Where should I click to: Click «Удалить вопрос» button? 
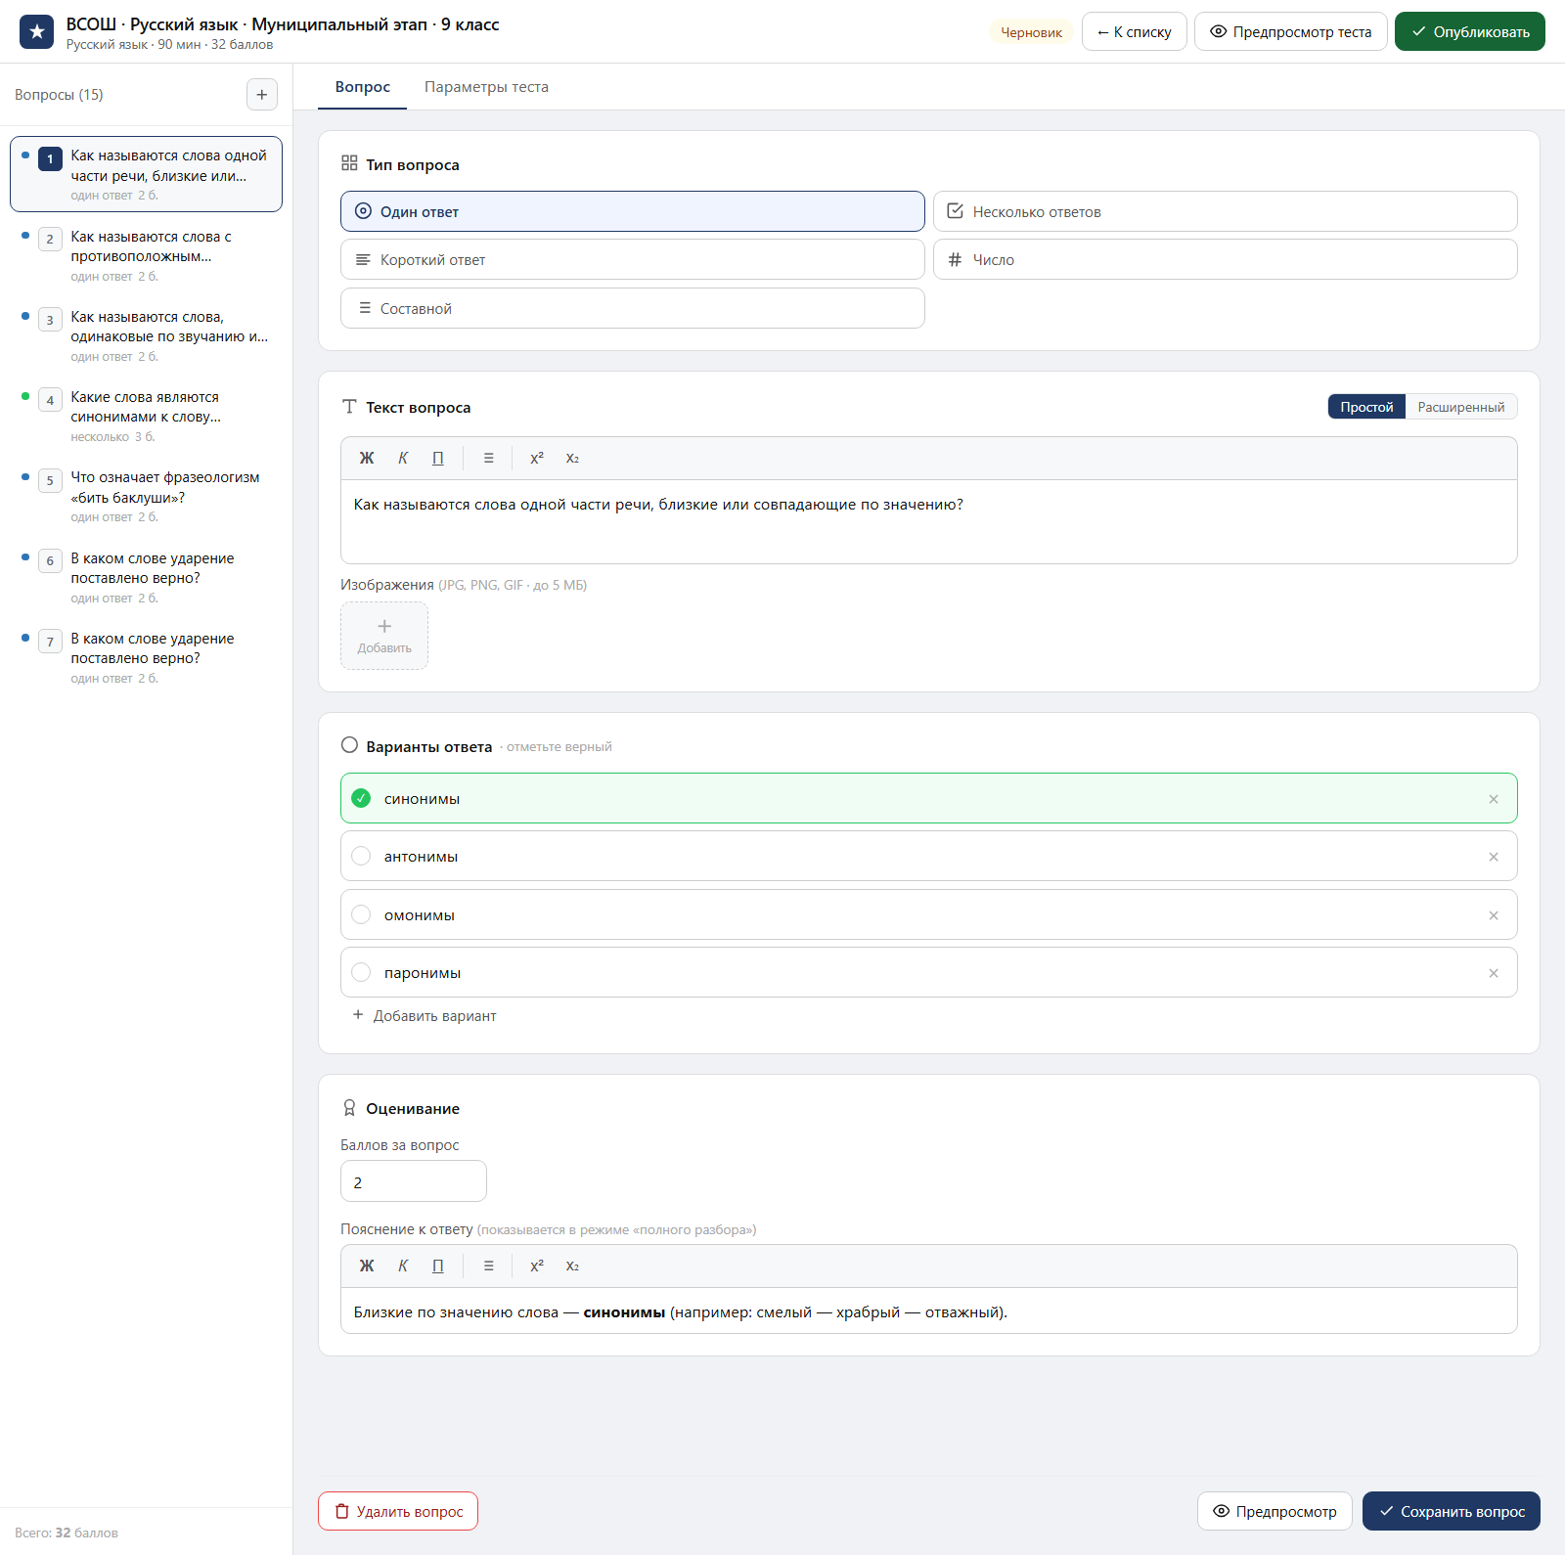pyautogui.click(x=398, y=1511)
